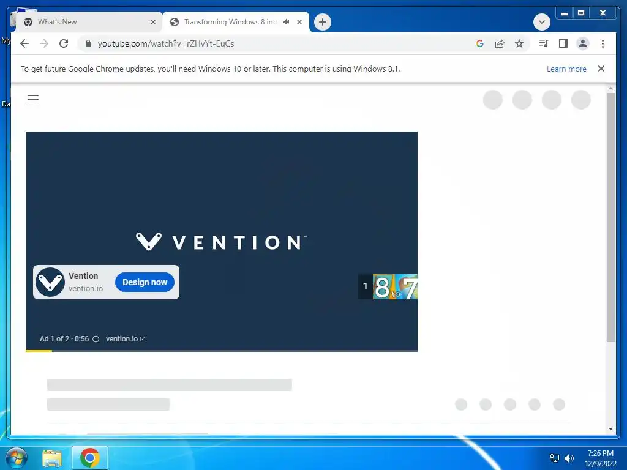
Task: Open Learn more link in update bar
Action: 566,69
